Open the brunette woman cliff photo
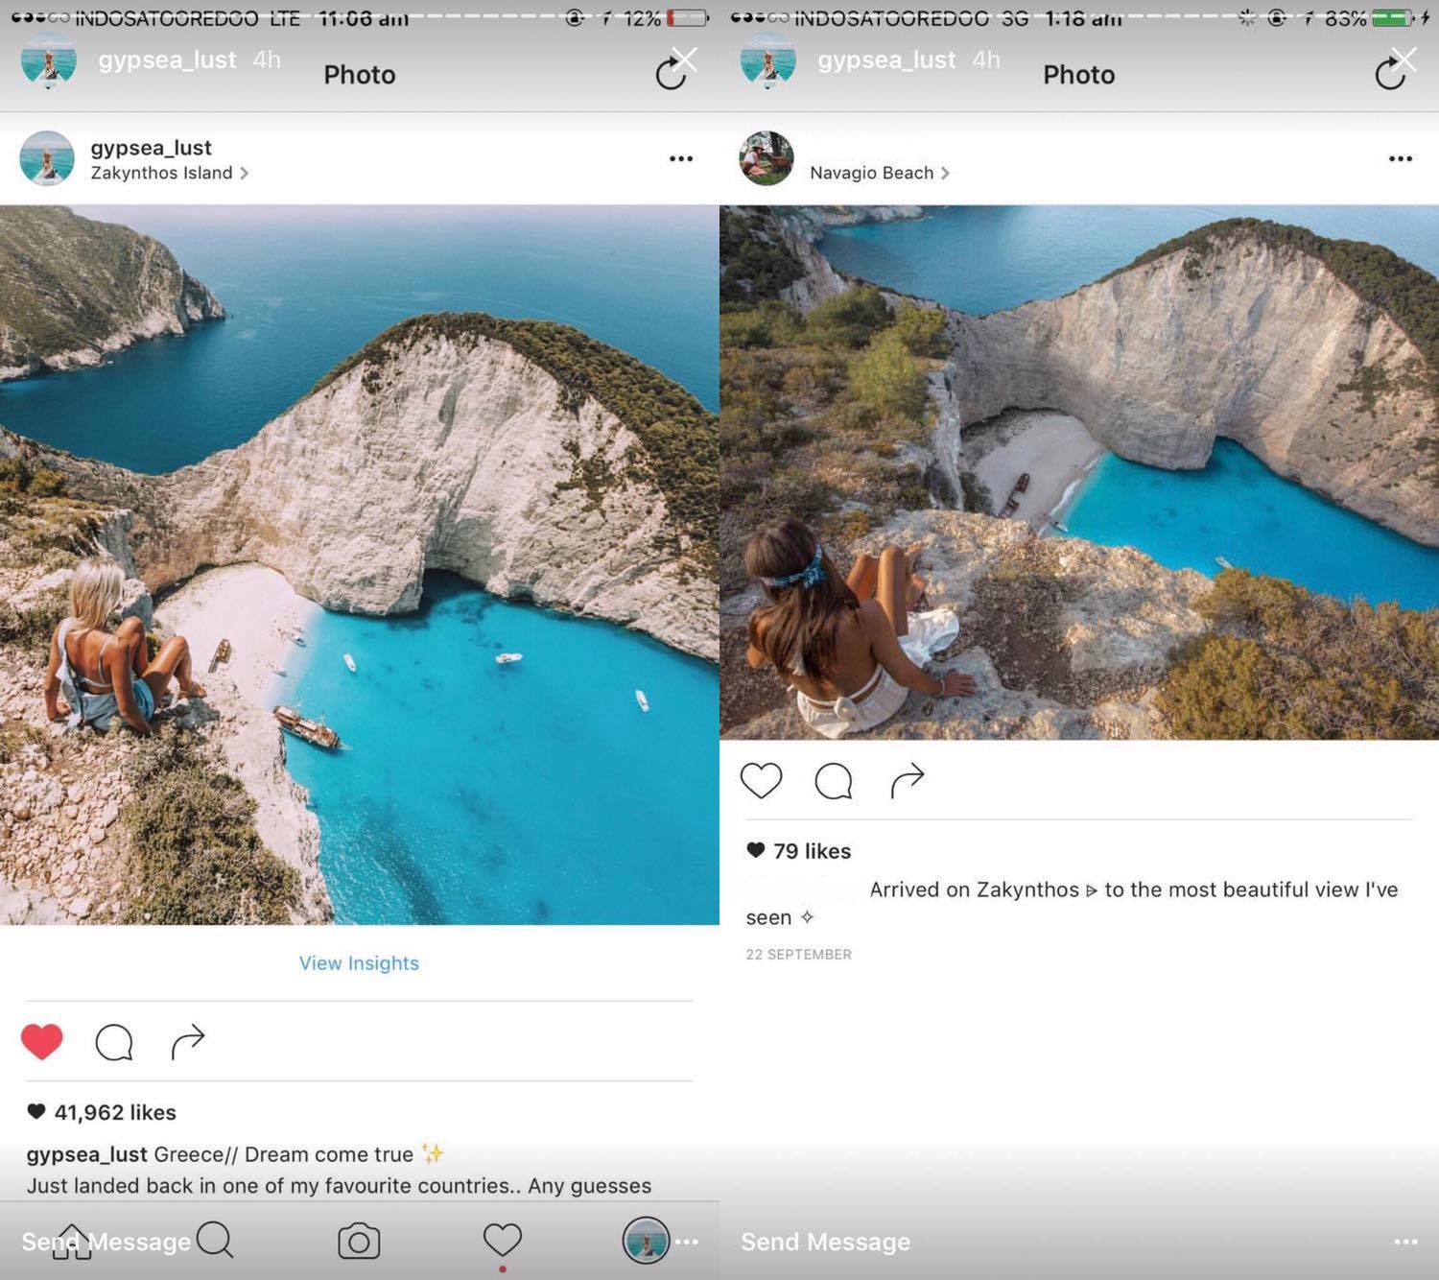1439x1280 pixels. coord(1079,472)
